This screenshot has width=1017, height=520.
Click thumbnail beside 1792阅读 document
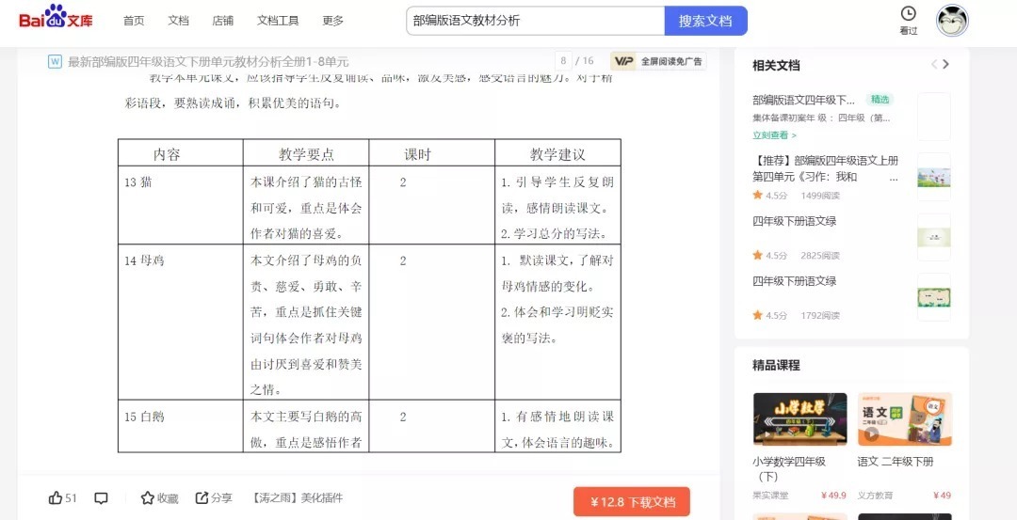tap(934, 297)
